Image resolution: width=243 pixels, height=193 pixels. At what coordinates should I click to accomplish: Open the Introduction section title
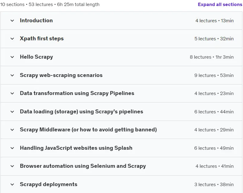click(36, 20)
